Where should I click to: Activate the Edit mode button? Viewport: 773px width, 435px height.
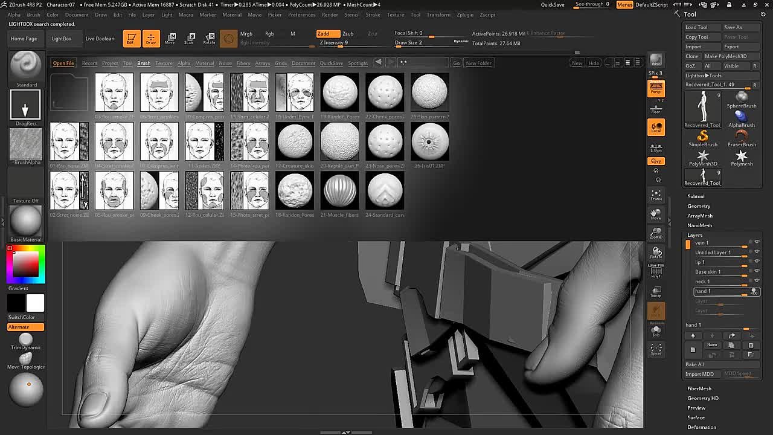click(131, 39)
